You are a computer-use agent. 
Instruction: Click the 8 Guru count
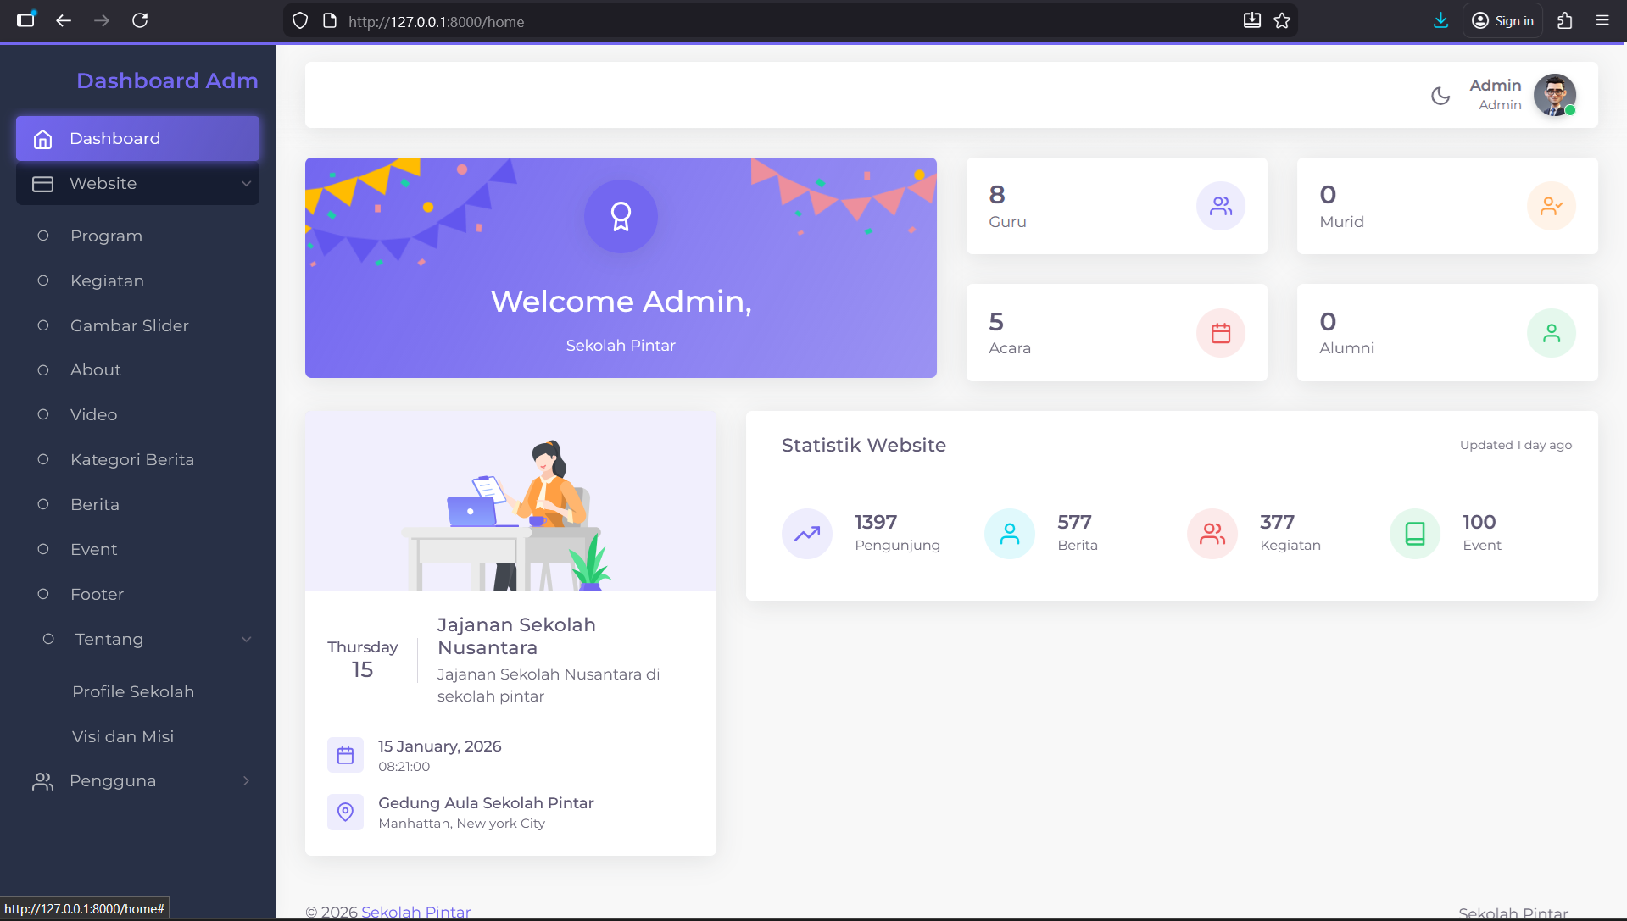pos(997,195)
